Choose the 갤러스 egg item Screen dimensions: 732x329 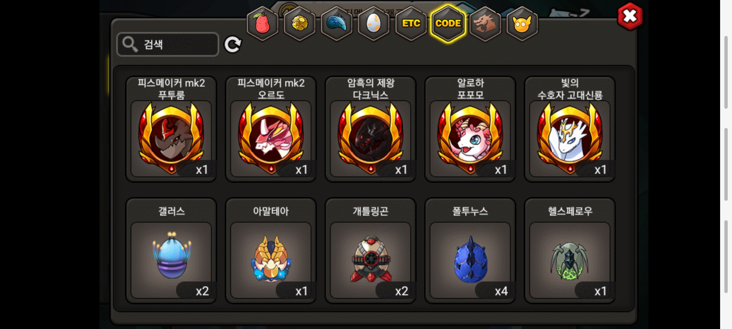(171, 251)
